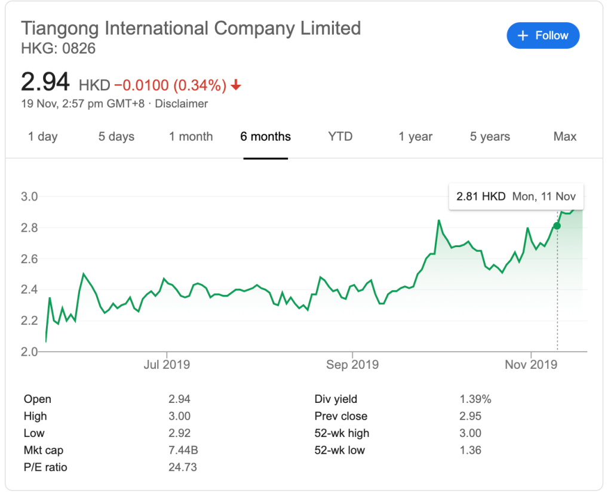Click the Nov 2019 axis label

[531, 364]
